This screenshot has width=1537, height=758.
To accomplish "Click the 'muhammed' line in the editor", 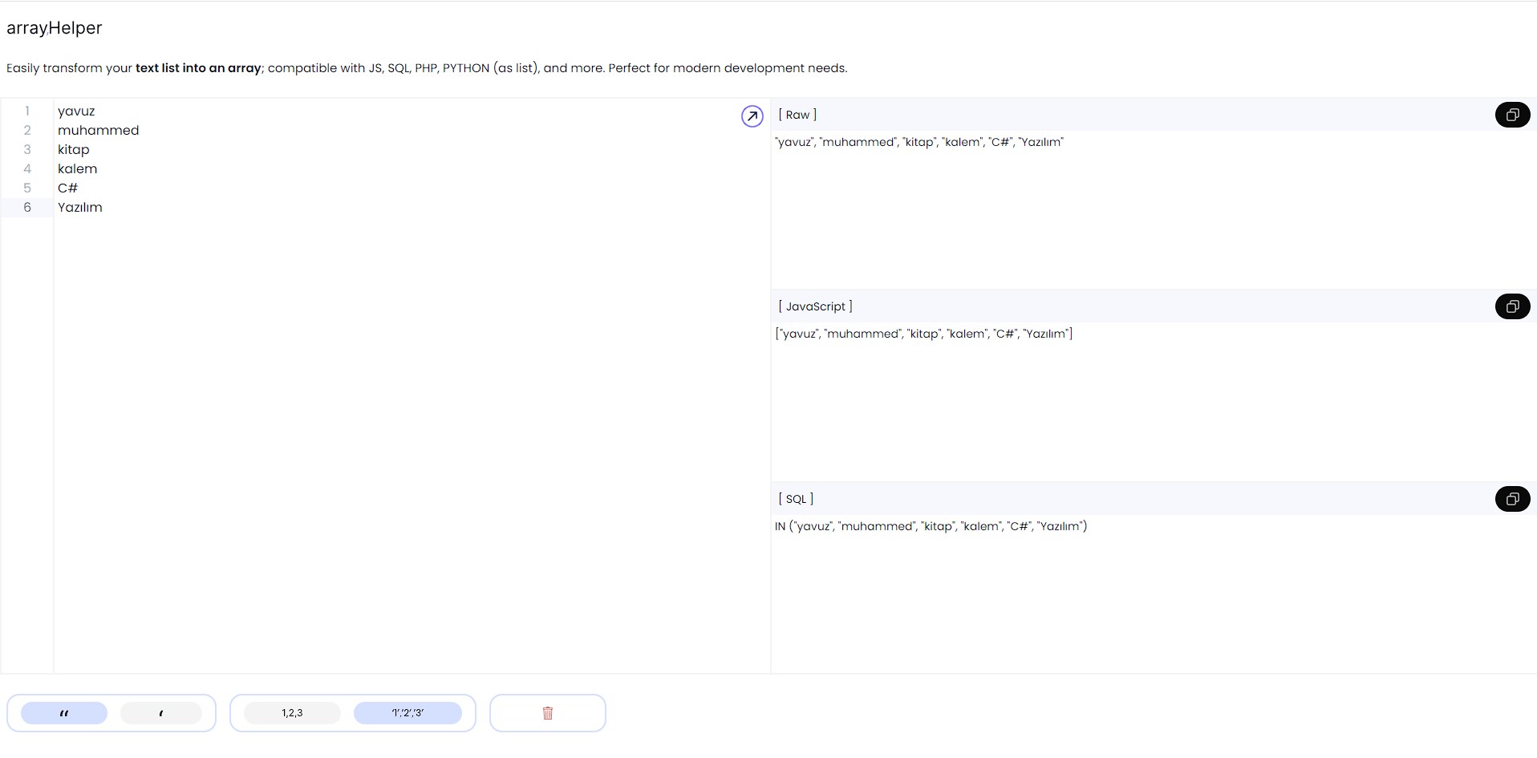I will coord(98,131).
